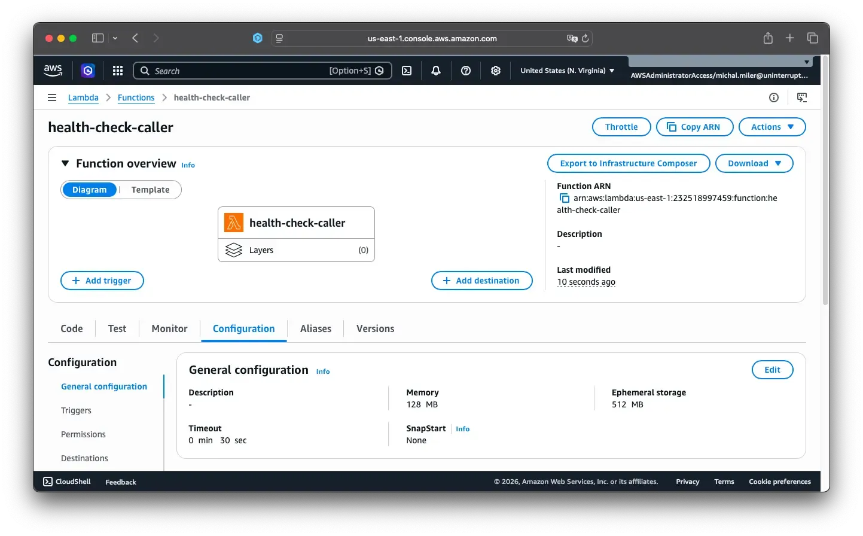Open Cookie preferences in the footer
The height and width of the screenshot is (536, 863).
click(780, 482)
